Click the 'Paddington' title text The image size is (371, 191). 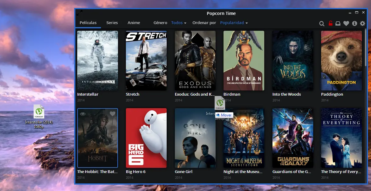[332, 94]
